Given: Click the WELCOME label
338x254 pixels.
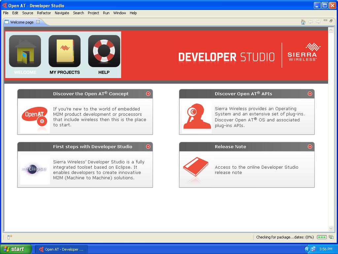Looking at the screenshot, I should 25,72.
